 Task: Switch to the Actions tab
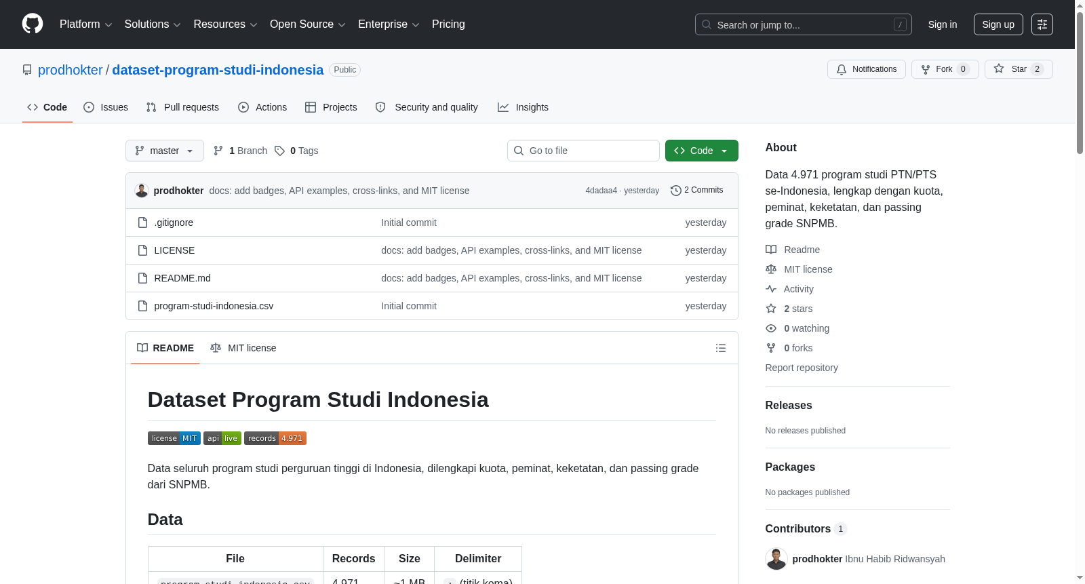point(262,107)
